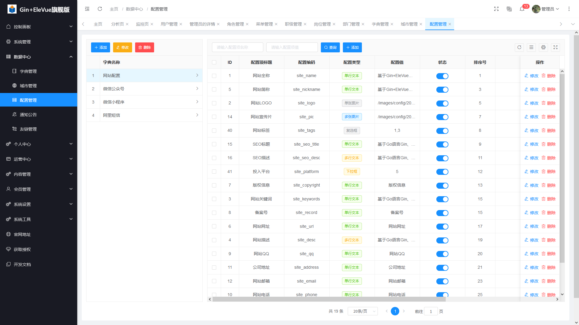Open table column settings gear icon

(543, 47)
